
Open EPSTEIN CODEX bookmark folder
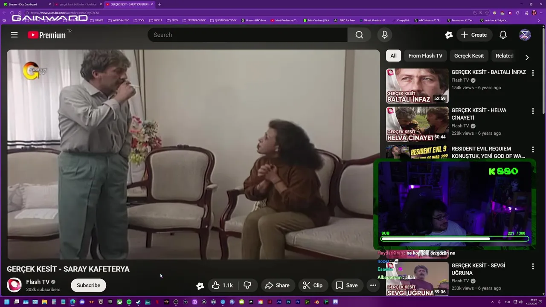coord(194,20)
